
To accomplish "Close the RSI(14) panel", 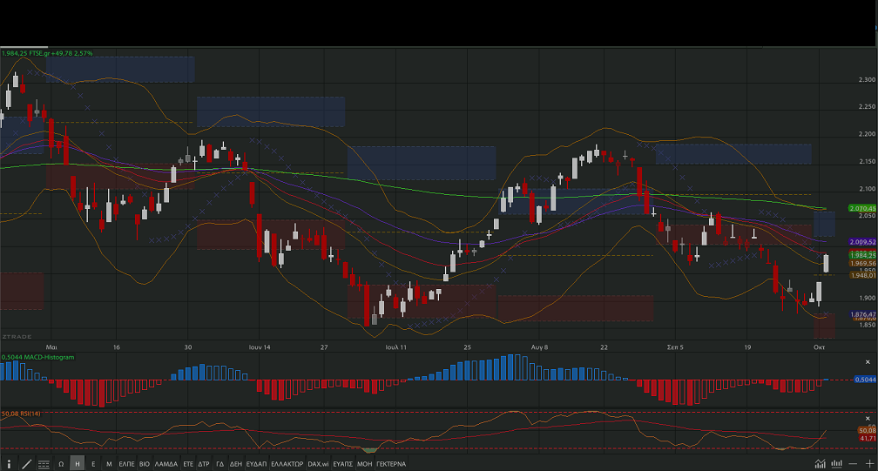I will tap(868, 419).
